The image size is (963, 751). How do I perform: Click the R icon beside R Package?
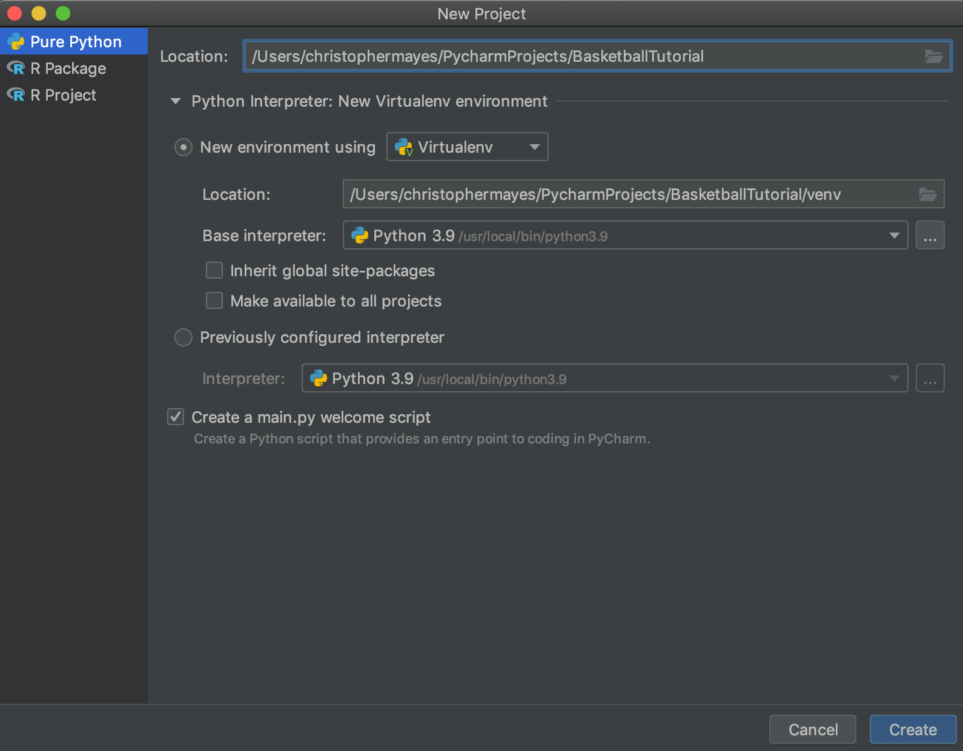point(16,68)
